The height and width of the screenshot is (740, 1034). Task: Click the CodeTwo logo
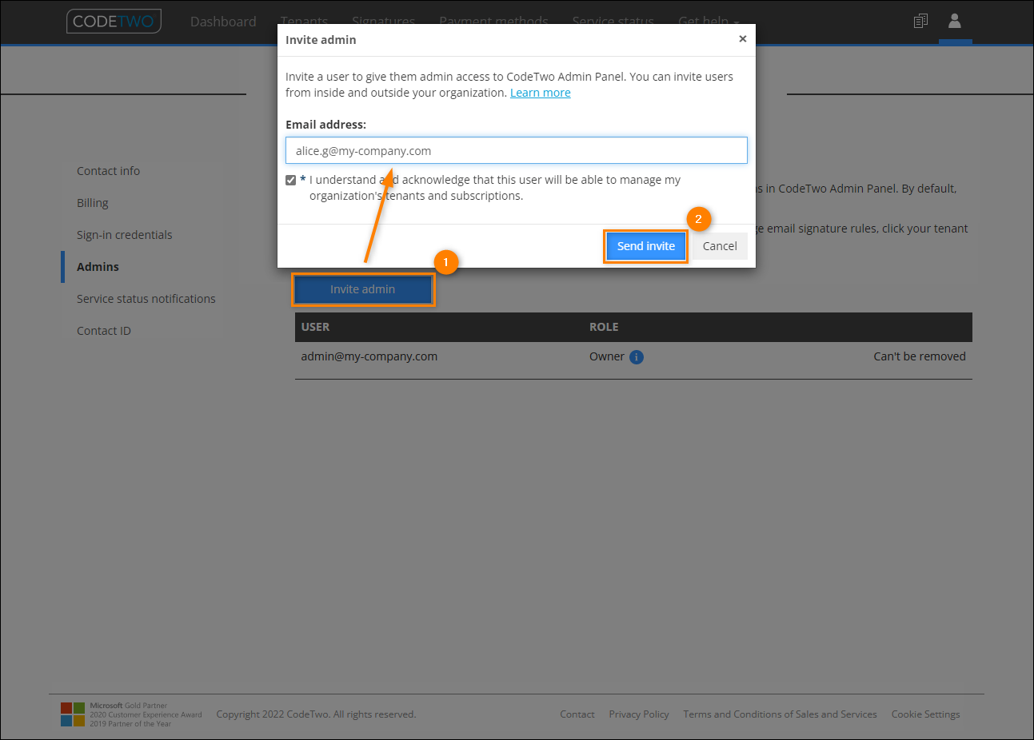click(114, 22)
